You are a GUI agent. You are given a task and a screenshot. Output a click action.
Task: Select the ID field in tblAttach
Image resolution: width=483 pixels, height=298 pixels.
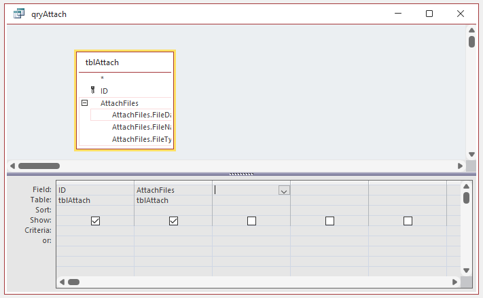point(125,91)
